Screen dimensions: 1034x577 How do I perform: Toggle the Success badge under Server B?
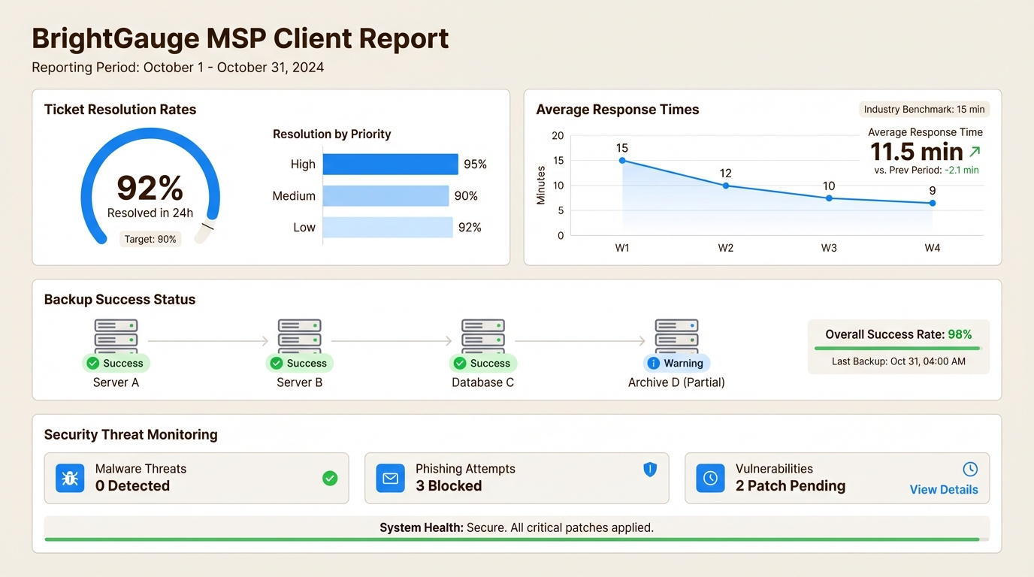point(299,363)
